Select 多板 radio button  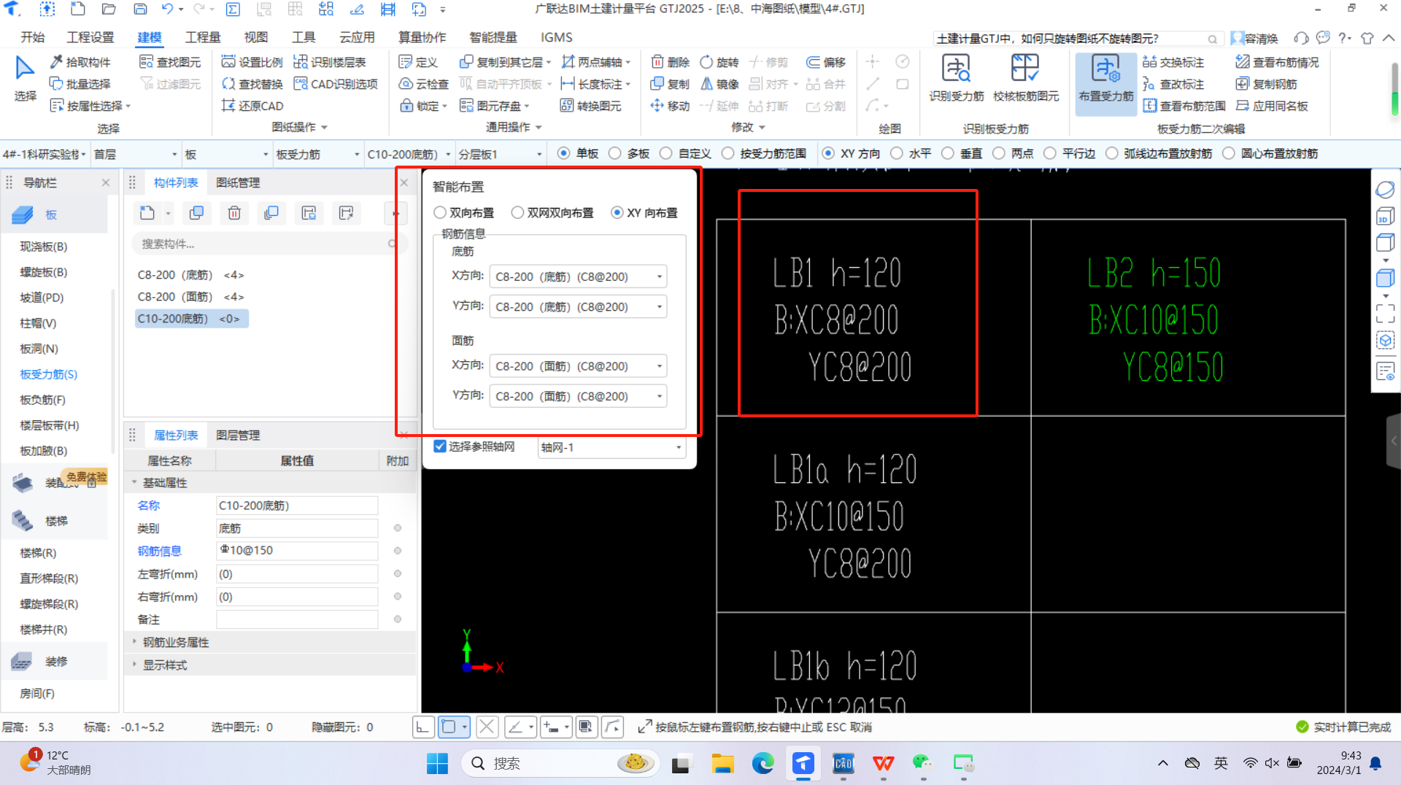pos(614,153)
